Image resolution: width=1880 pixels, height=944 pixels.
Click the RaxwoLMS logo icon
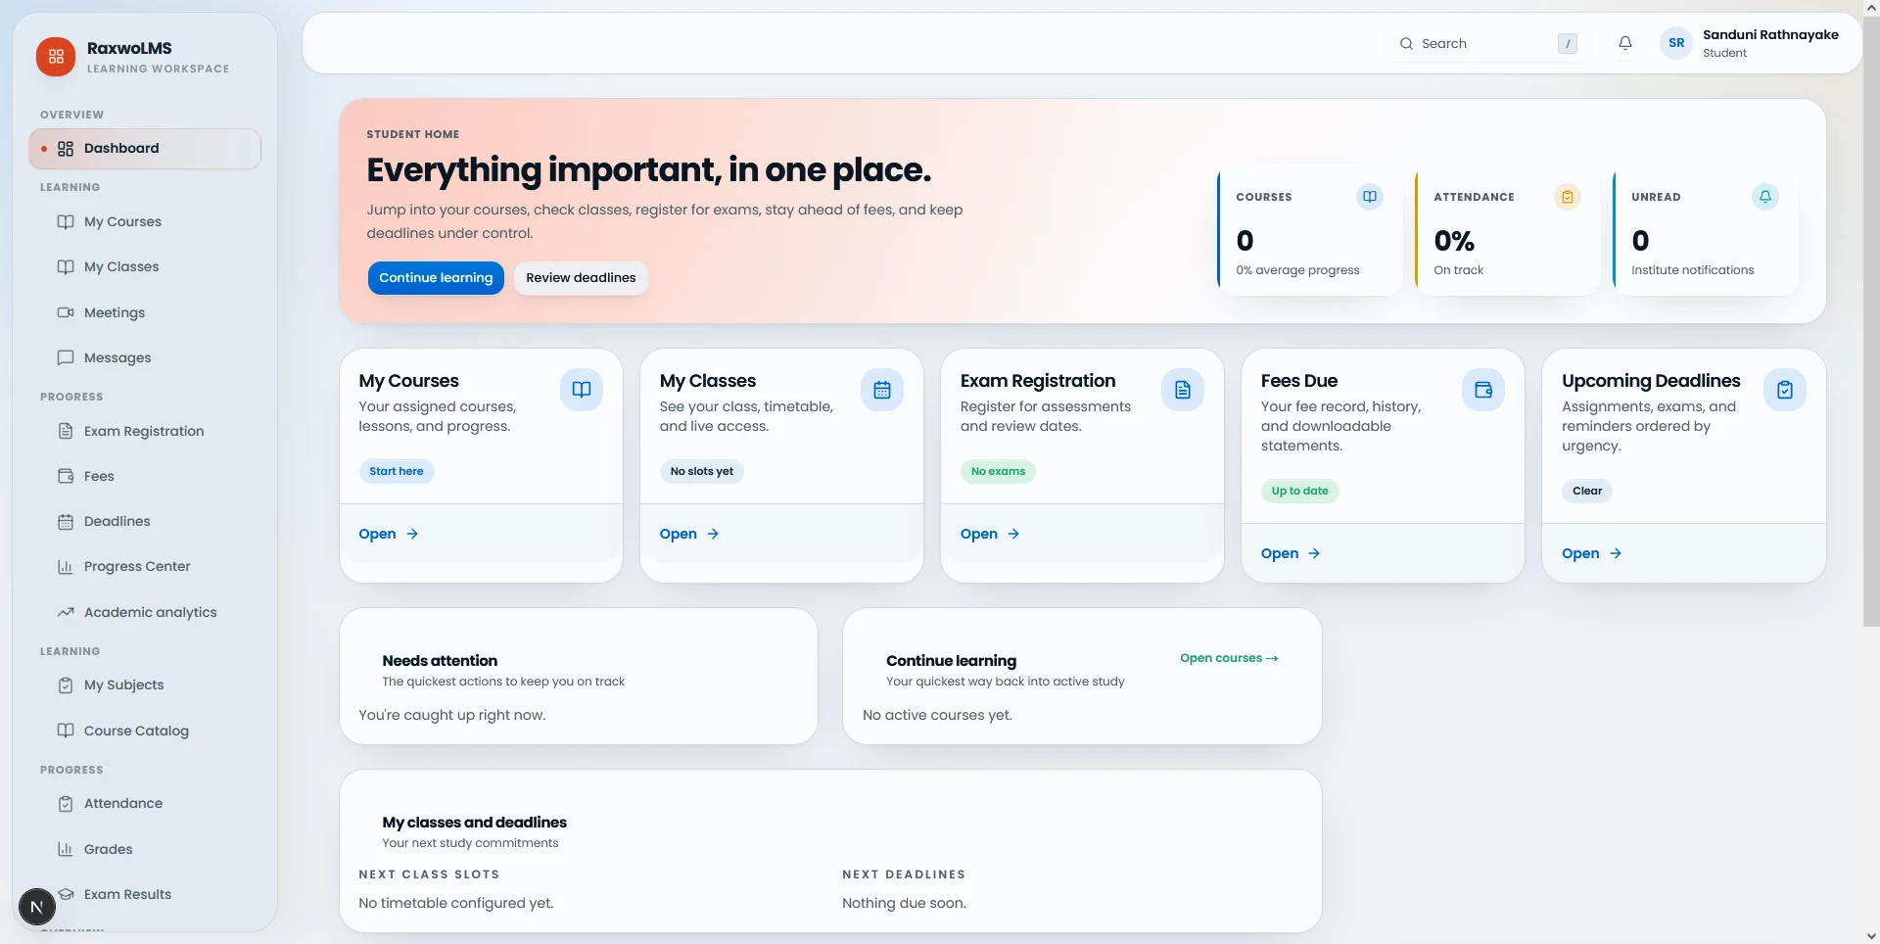(56, 57)
